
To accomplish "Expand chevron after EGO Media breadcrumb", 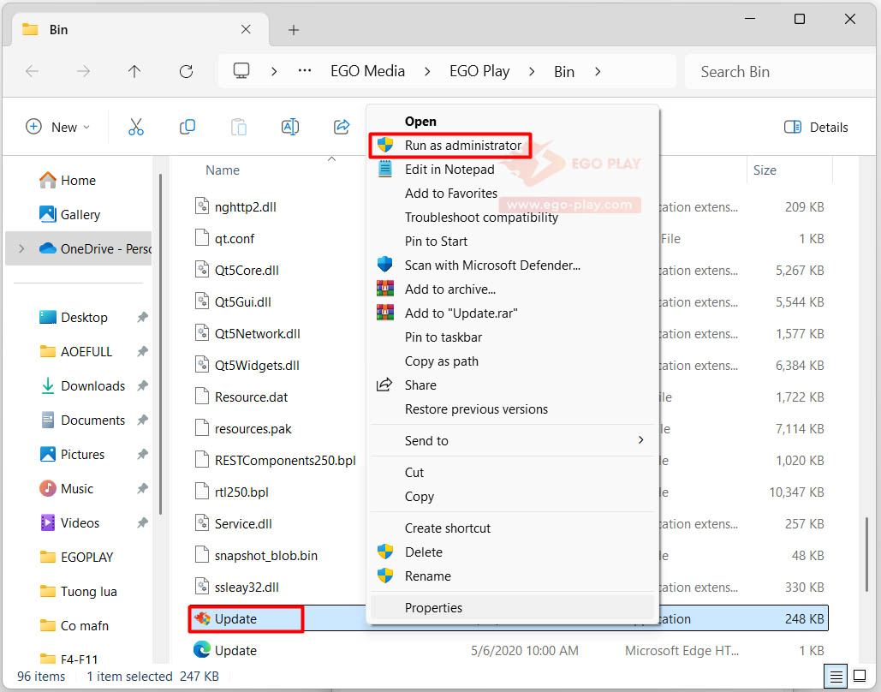I will coord(427,71).
